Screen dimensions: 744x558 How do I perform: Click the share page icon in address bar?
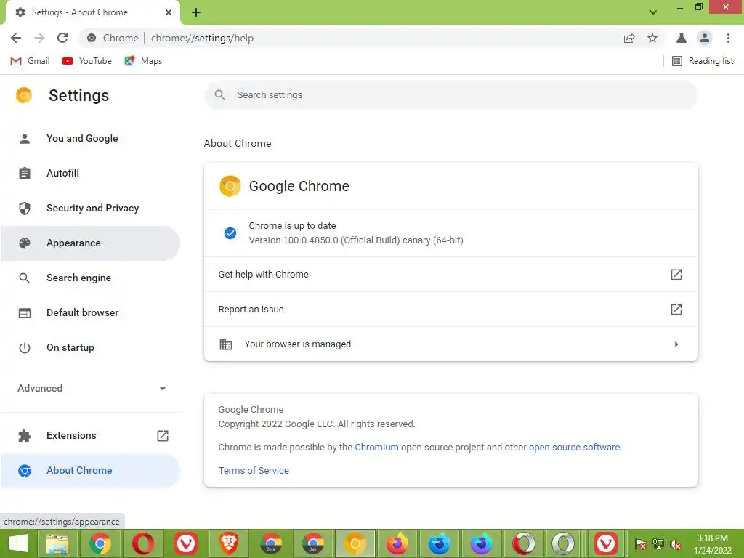pyautogui.click(x=629, y=38)
